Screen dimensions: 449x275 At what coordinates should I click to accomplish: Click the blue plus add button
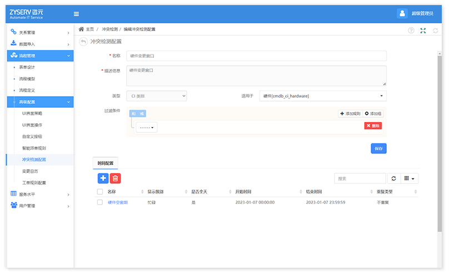click(x=103, y=178)
